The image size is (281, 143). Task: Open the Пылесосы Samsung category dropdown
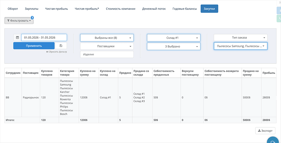[241, 46]
